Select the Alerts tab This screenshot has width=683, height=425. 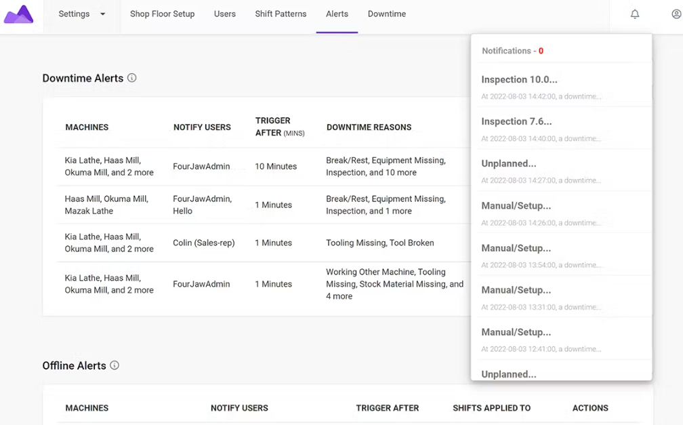[337, 14]
